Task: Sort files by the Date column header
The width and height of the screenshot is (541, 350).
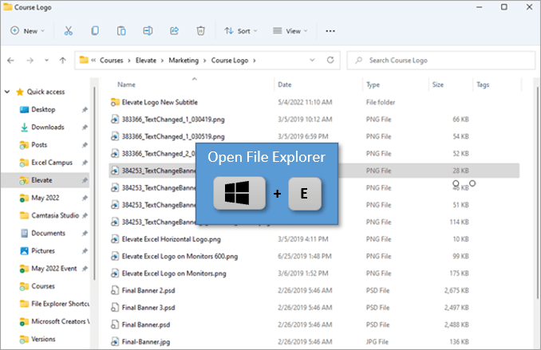Action: click(284, 85)
